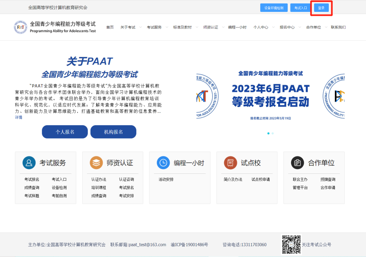This screenshot has width=366, height=257.
Task: Select the 合作单位 checklist icon
Action: click(x=297, y=163)
